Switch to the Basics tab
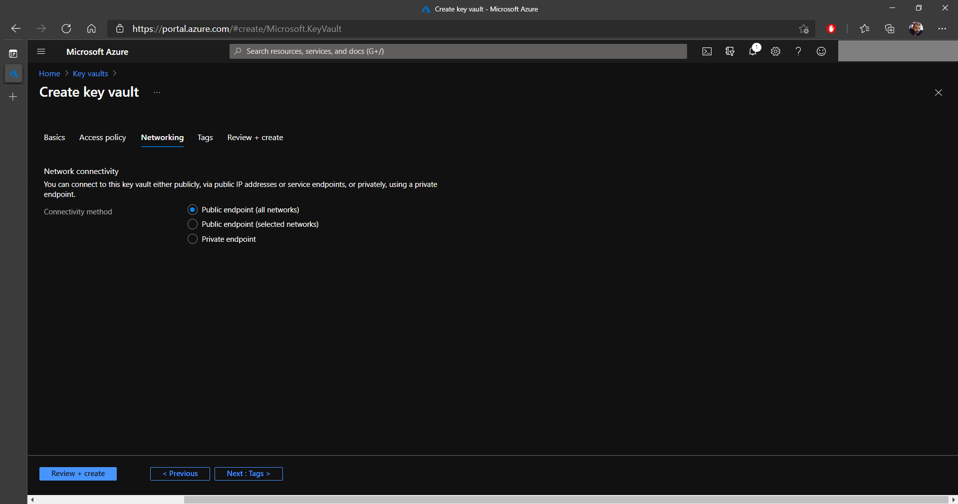 (x=54, y=138)
